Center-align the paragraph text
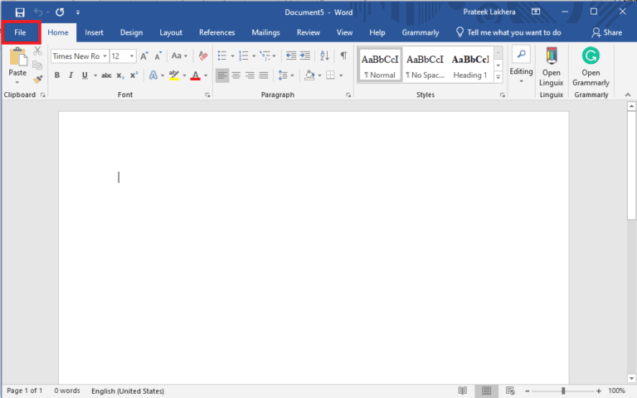The image size is (637, 398). point(236,75)
